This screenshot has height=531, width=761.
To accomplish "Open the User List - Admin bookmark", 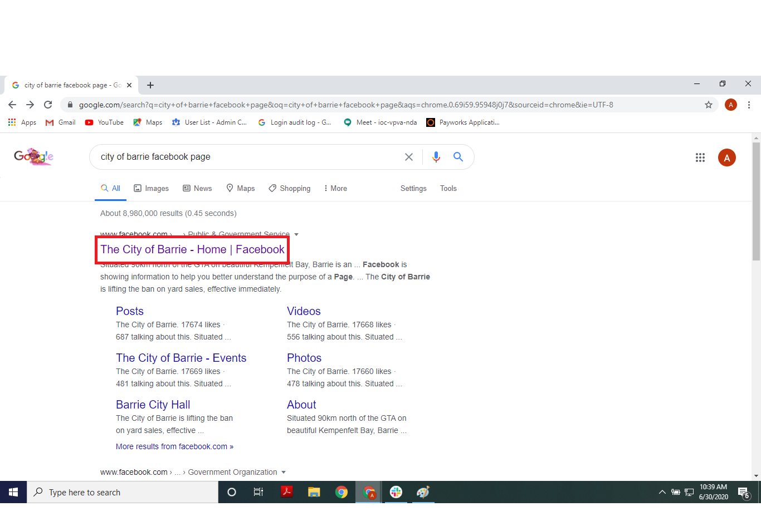I will (x=209, y=122).
